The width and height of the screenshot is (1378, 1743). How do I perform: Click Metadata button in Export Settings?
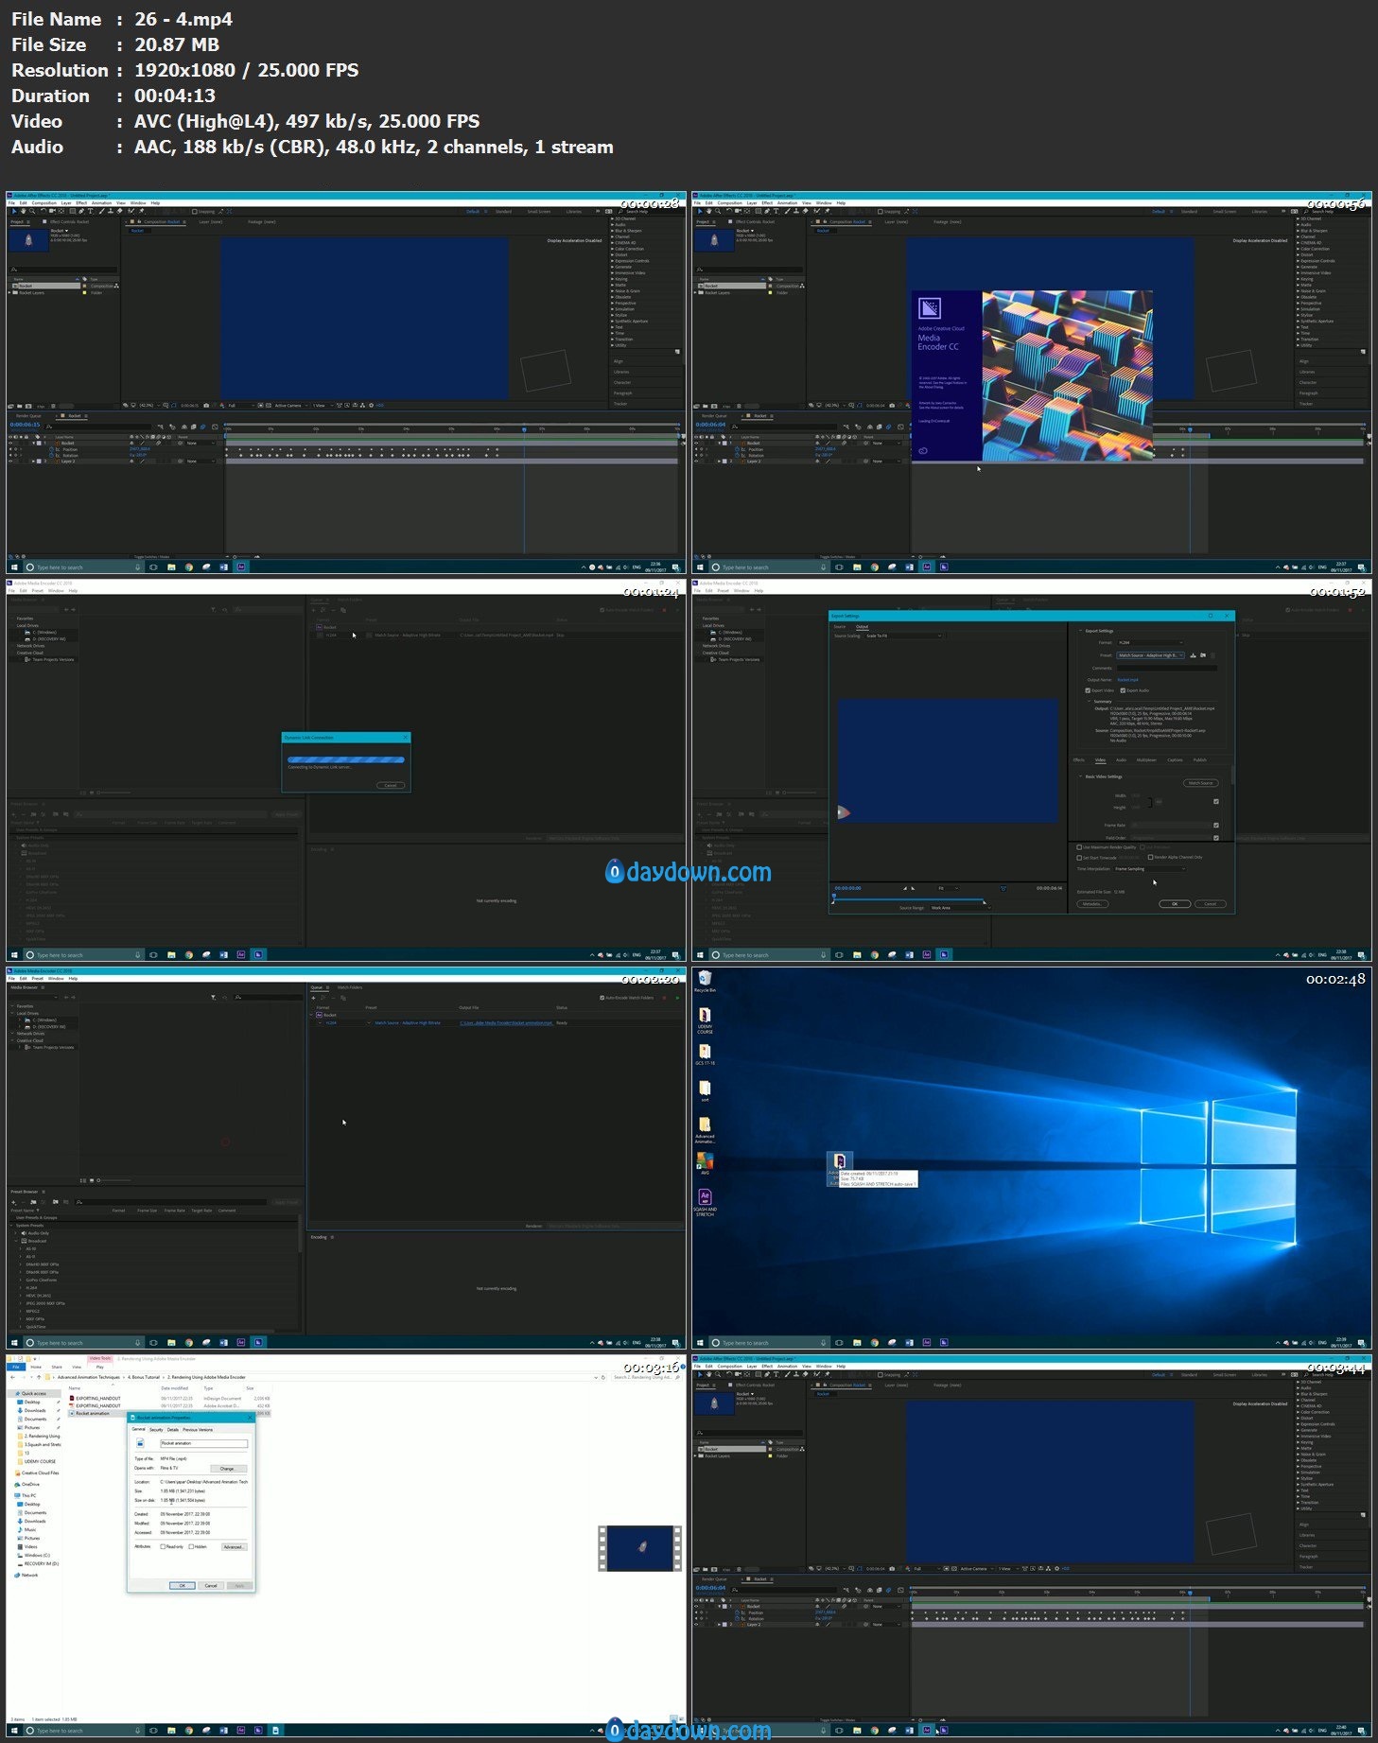coord(1092,904)
